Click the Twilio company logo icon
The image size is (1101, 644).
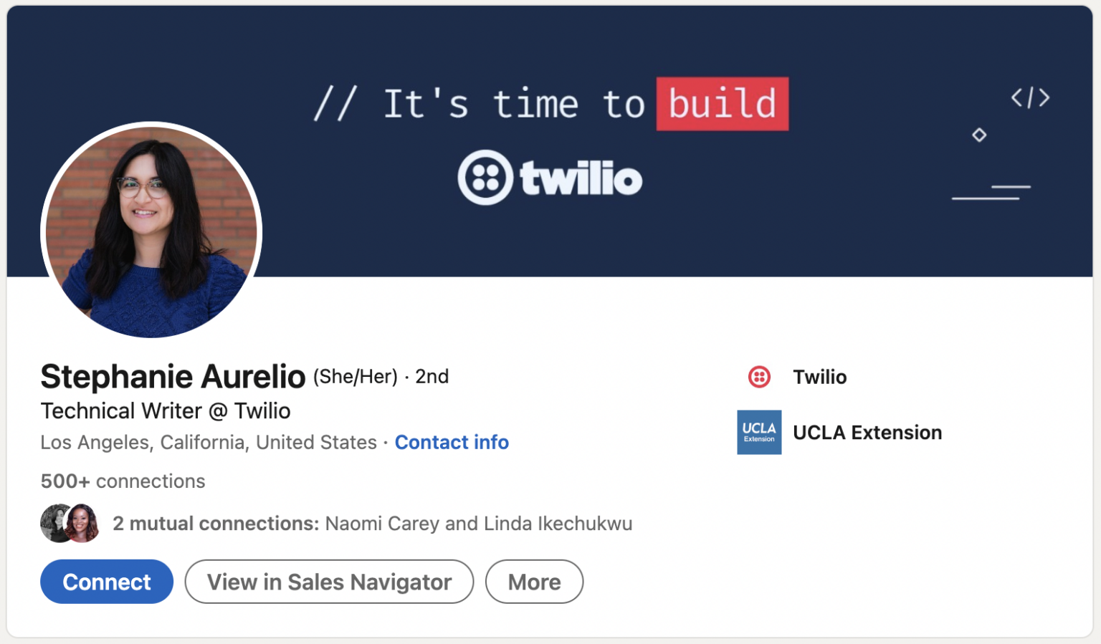click(759, 376)
